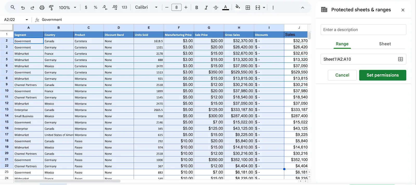416x185 pixels.
Task: Click the Set permissions button
Action: [x=382, y=75]
